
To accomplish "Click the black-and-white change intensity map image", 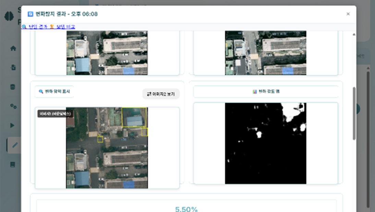I will [x=265, y=143].
